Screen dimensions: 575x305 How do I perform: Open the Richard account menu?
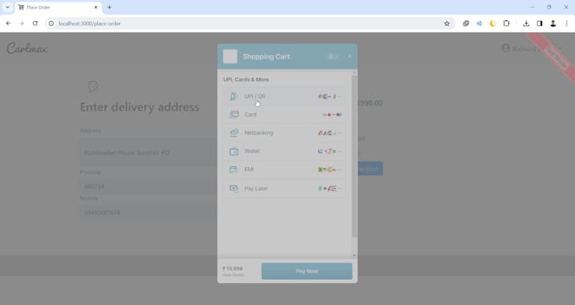pyautogui.click(x=531, y=48)
